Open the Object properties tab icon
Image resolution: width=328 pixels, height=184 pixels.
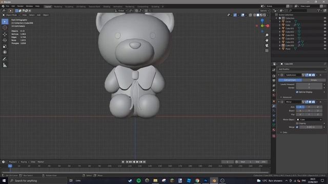coord(274,101)
